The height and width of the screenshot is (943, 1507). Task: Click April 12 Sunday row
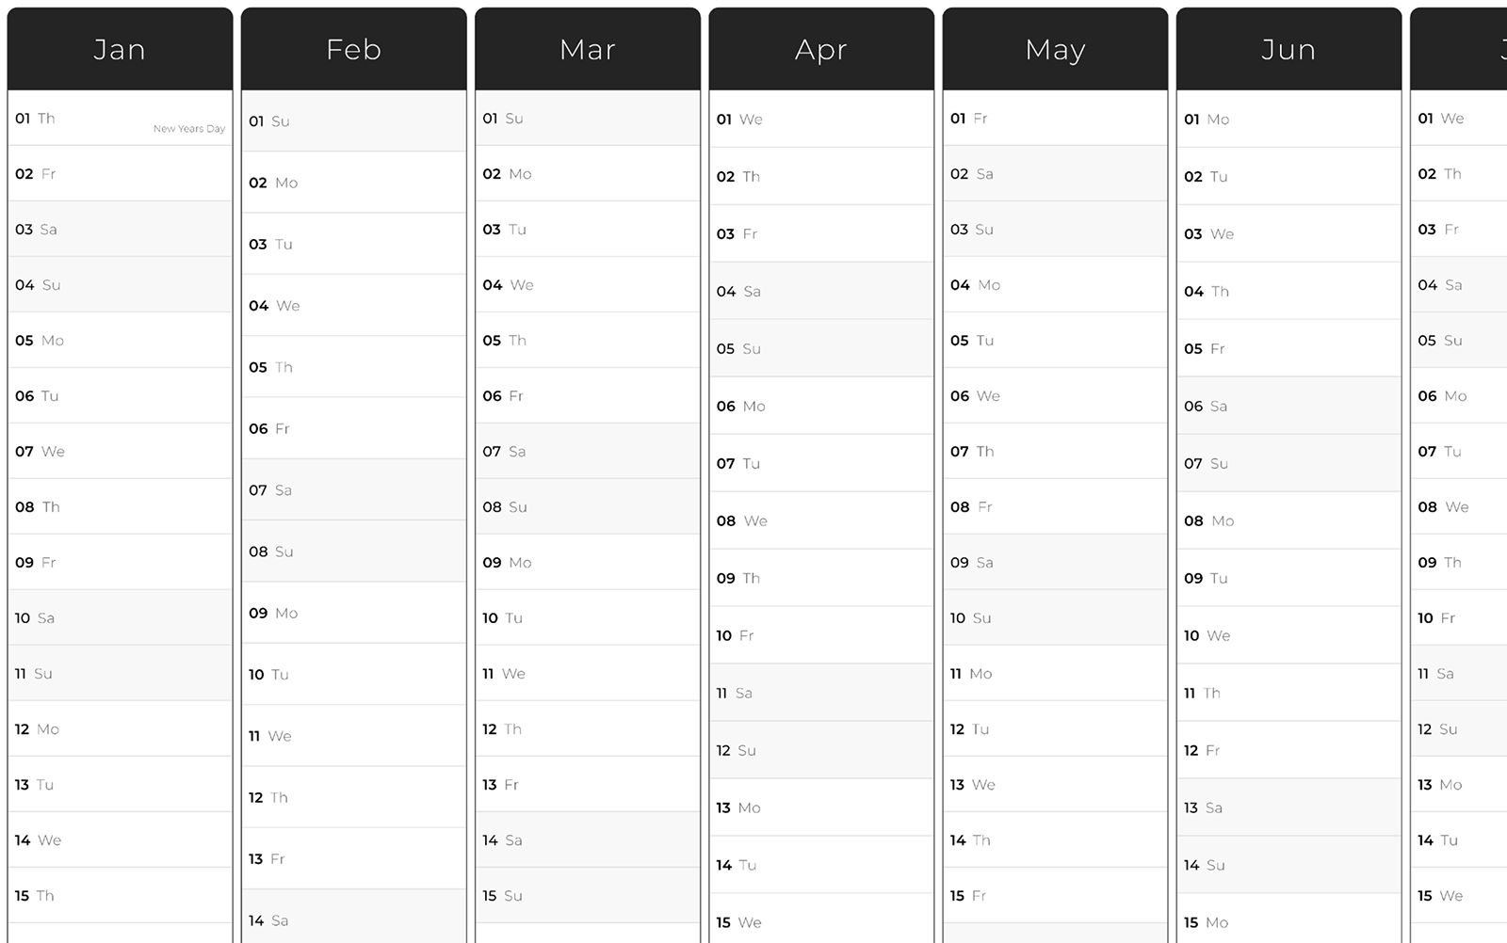click(x=820, y=750)
